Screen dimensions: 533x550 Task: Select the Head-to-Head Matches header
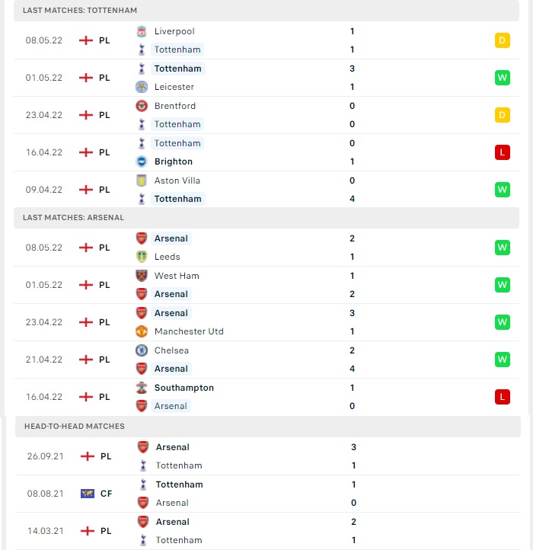[x=268, y=426]
